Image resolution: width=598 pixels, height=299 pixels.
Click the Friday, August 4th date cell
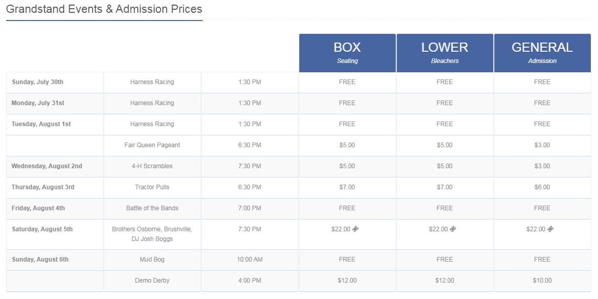point(55,208)
